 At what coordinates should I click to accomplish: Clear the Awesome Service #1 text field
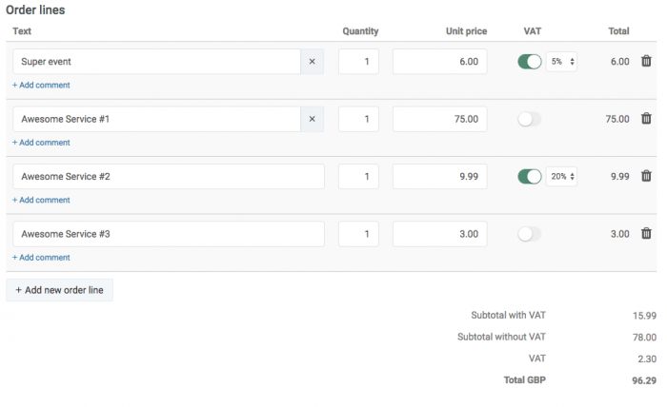coord(313,119)
